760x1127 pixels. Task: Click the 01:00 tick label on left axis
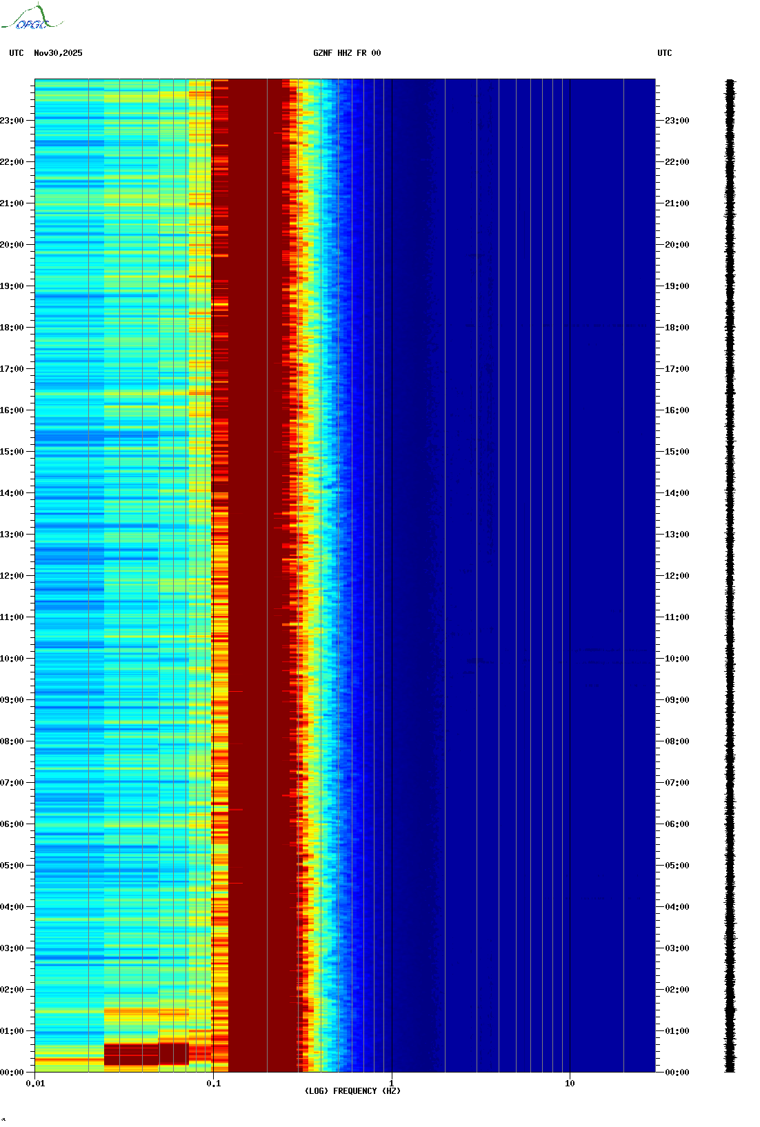[x=12, y=1031]
